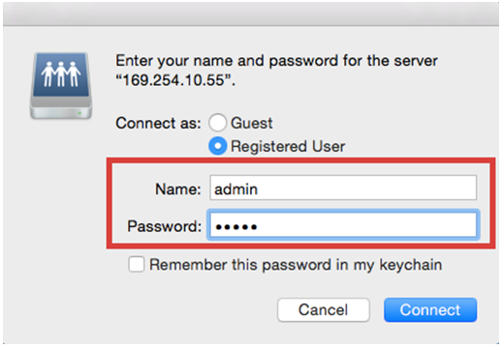Click the Name: field label

[x=178, y=189]
